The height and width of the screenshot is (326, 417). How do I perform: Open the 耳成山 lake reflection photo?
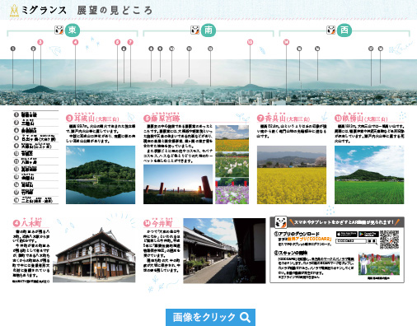101,175
